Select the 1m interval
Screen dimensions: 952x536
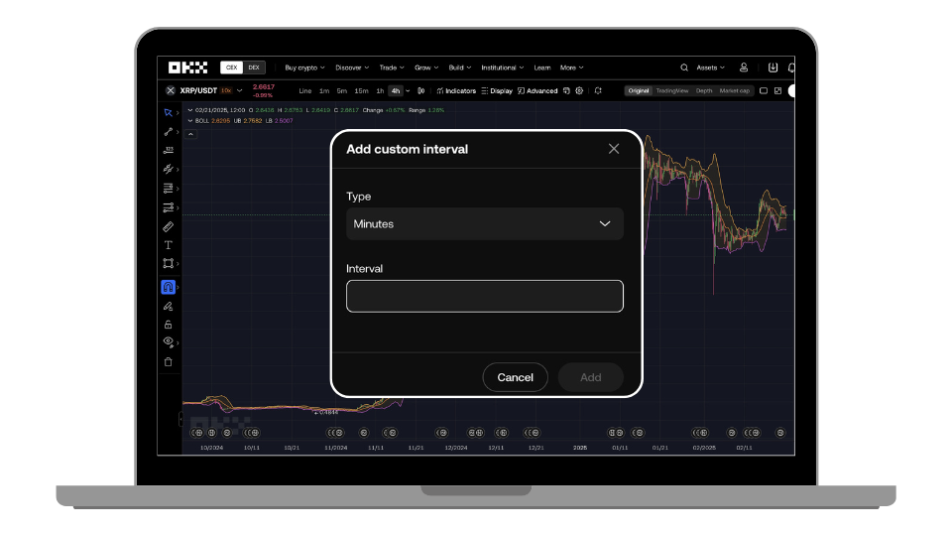click(x=324, y=90)
